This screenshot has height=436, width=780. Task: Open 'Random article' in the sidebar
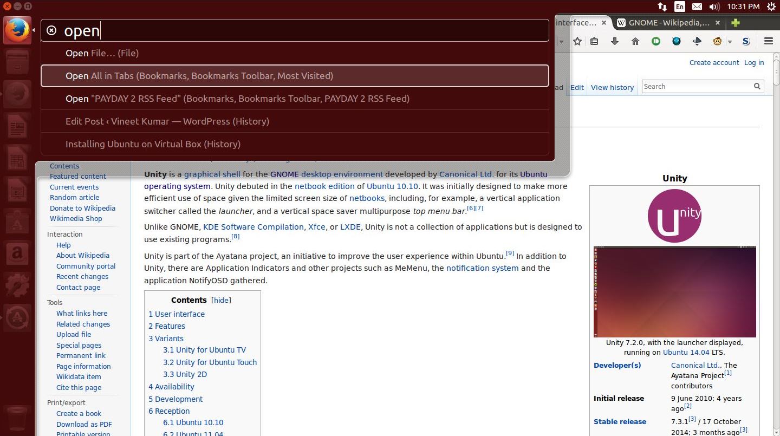pyautogui.click(x=75, y=197)
